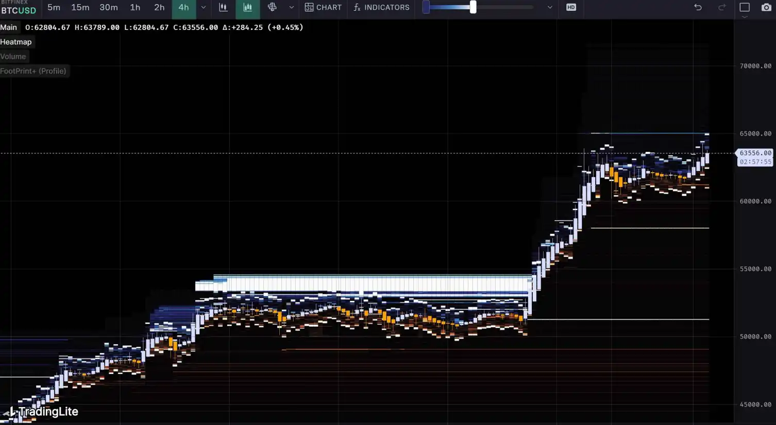The image size is (776, 425).
Task: Open the heatmap slider options dropdown
Action: (x=550, y=7)
